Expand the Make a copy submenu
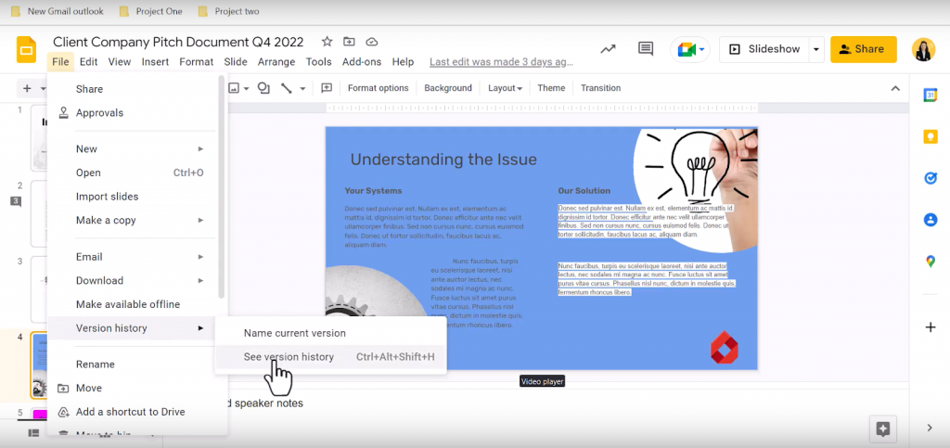 tap(139, 221)
